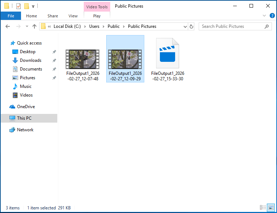Go back with the Back arrow
277x213 pixels.
(8, 26)
